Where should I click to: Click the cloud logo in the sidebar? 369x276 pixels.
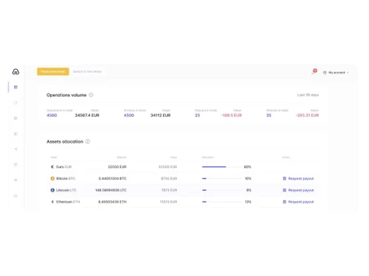pos(15,71)
